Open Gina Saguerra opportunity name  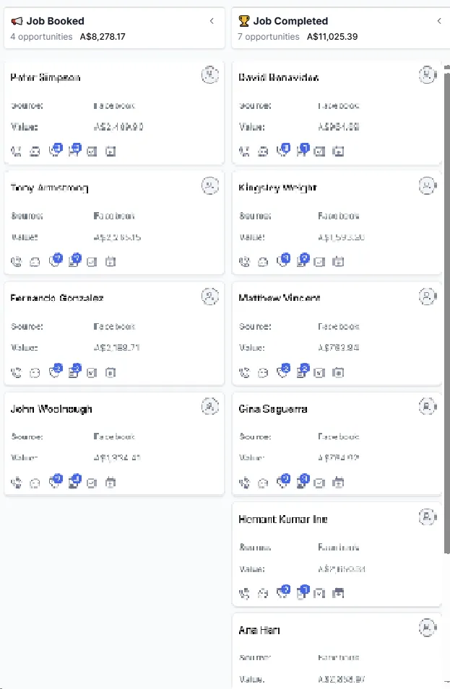273,408
